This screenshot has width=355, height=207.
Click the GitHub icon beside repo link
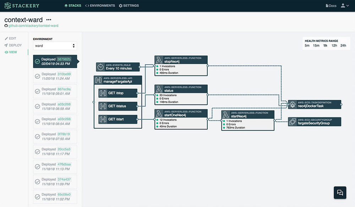(x=6, y=26)
